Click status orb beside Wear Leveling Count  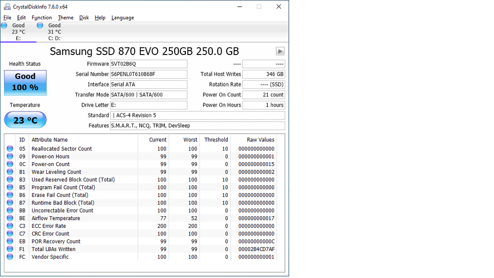click(x=10, y=172)
